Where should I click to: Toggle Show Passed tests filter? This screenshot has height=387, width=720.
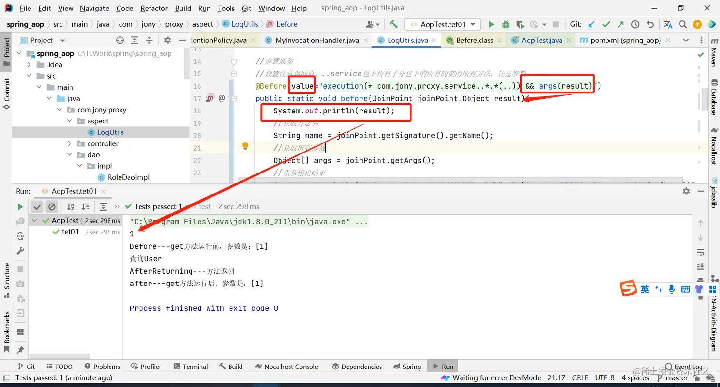pos(37,207)
